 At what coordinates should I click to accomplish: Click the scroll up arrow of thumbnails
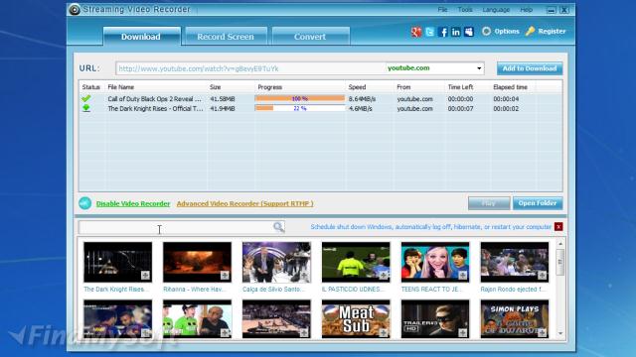(x=560, y=244)
